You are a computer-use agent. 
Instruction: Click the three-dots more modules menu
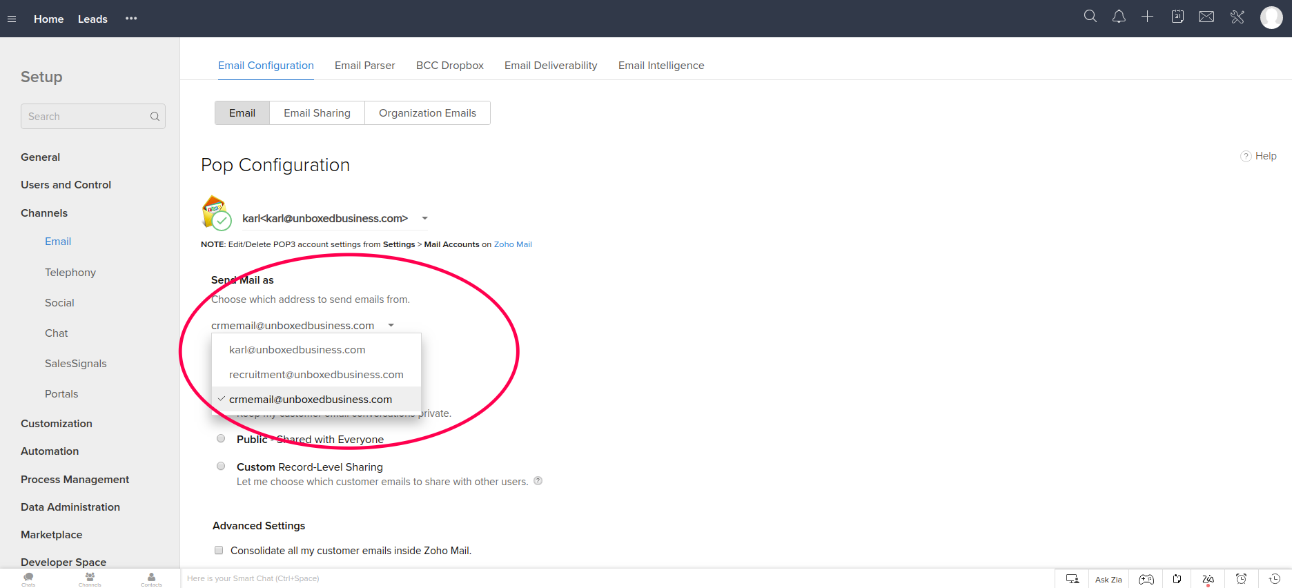131,19
